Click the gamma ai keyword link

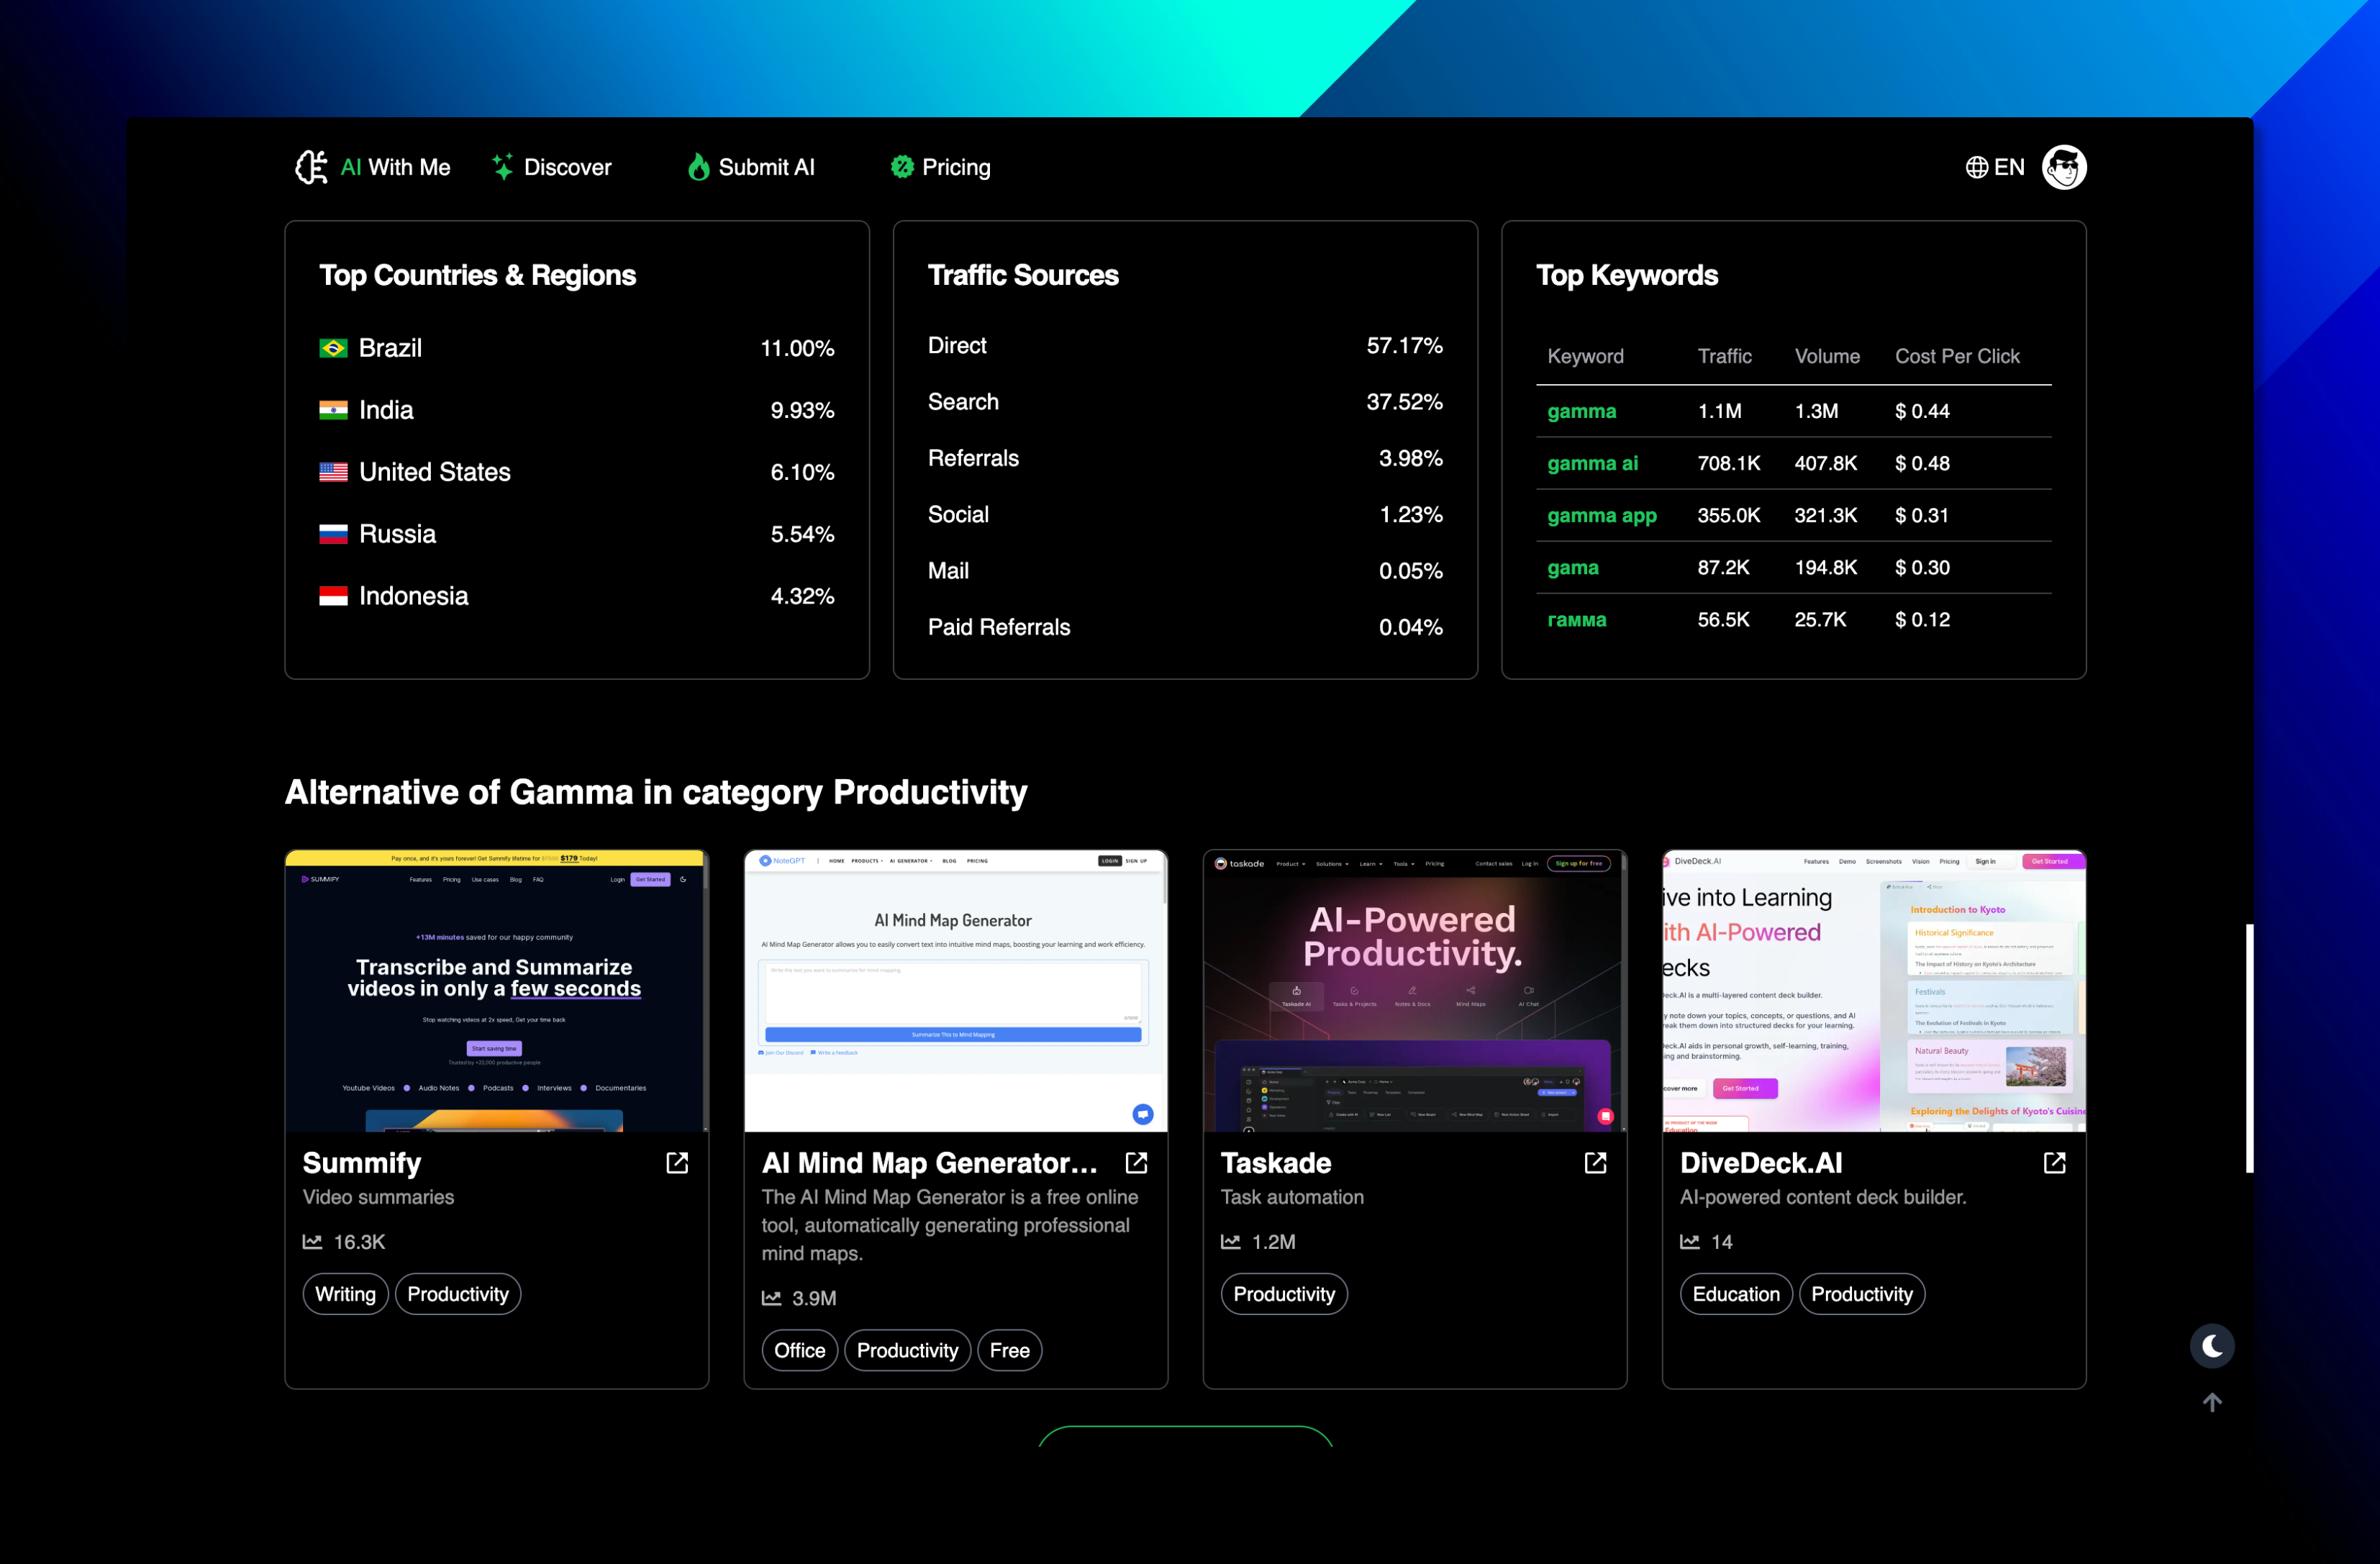click(1592, 463)
